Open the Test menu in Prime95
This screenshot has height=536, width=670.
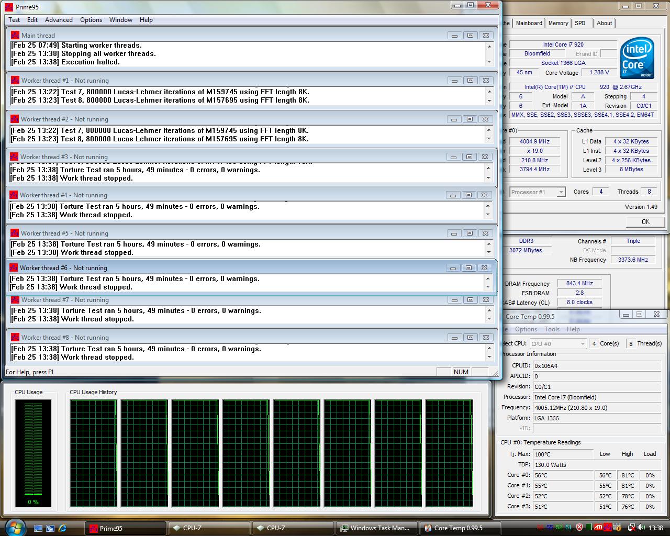pos(14,20)
